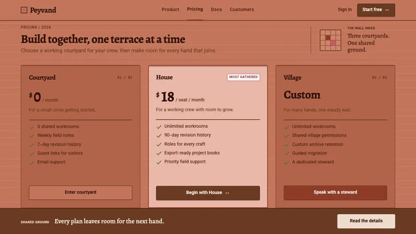The image size is (416, 234).
Task: Click the '01 / 03' card counter
Action: point(125,77)
